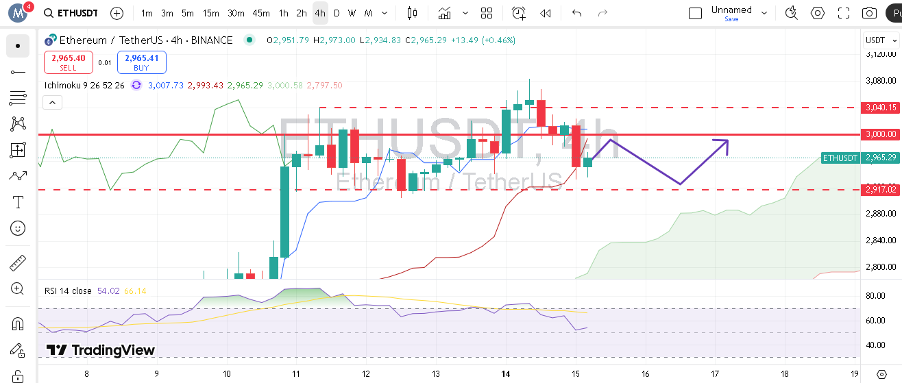Click the SELL 2,965.40 button
This screenshot has height=383, width=902.
tap(69, 62)
